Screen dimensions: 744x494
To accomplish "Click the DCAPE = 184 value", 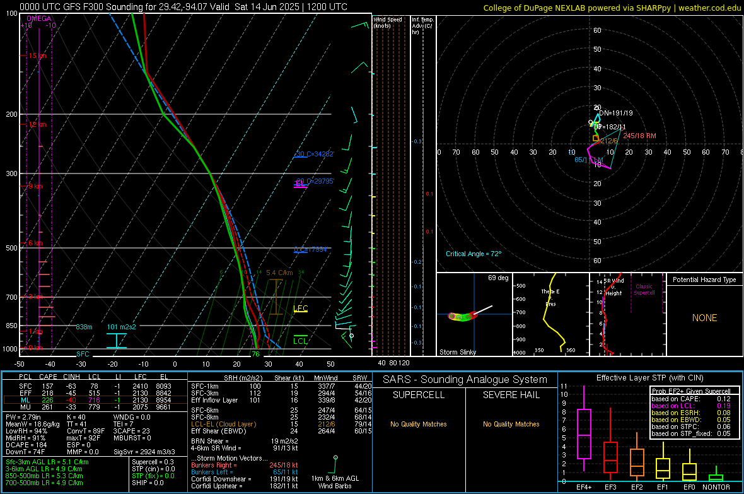I will click(26, 445).
